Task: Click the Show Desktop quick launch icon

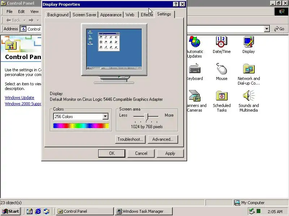Action: pos(30,211)
